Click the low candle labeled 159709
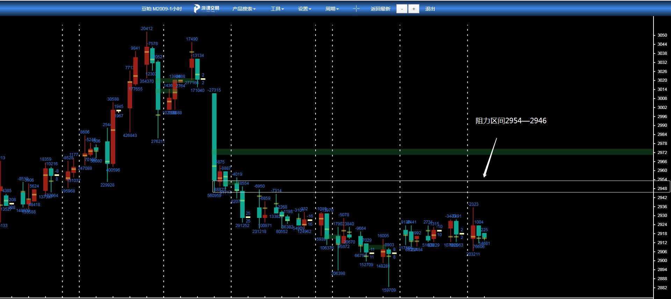 coord(389,265)
